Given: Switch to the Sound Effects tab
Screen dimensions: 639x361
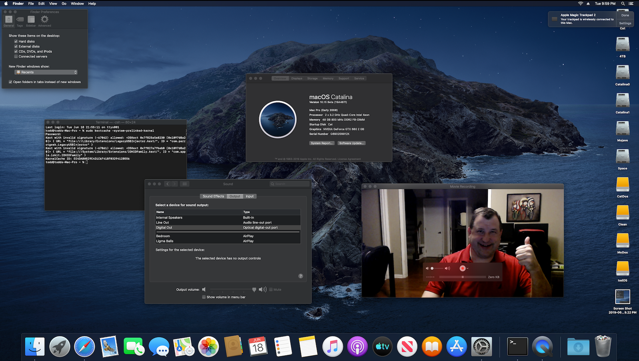Looking at the screenshot, I should click(213, 196).
